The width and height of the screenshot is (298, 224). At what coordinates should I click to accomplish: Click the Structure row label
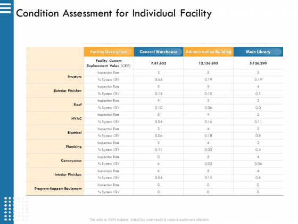click(x=74, y=77)
